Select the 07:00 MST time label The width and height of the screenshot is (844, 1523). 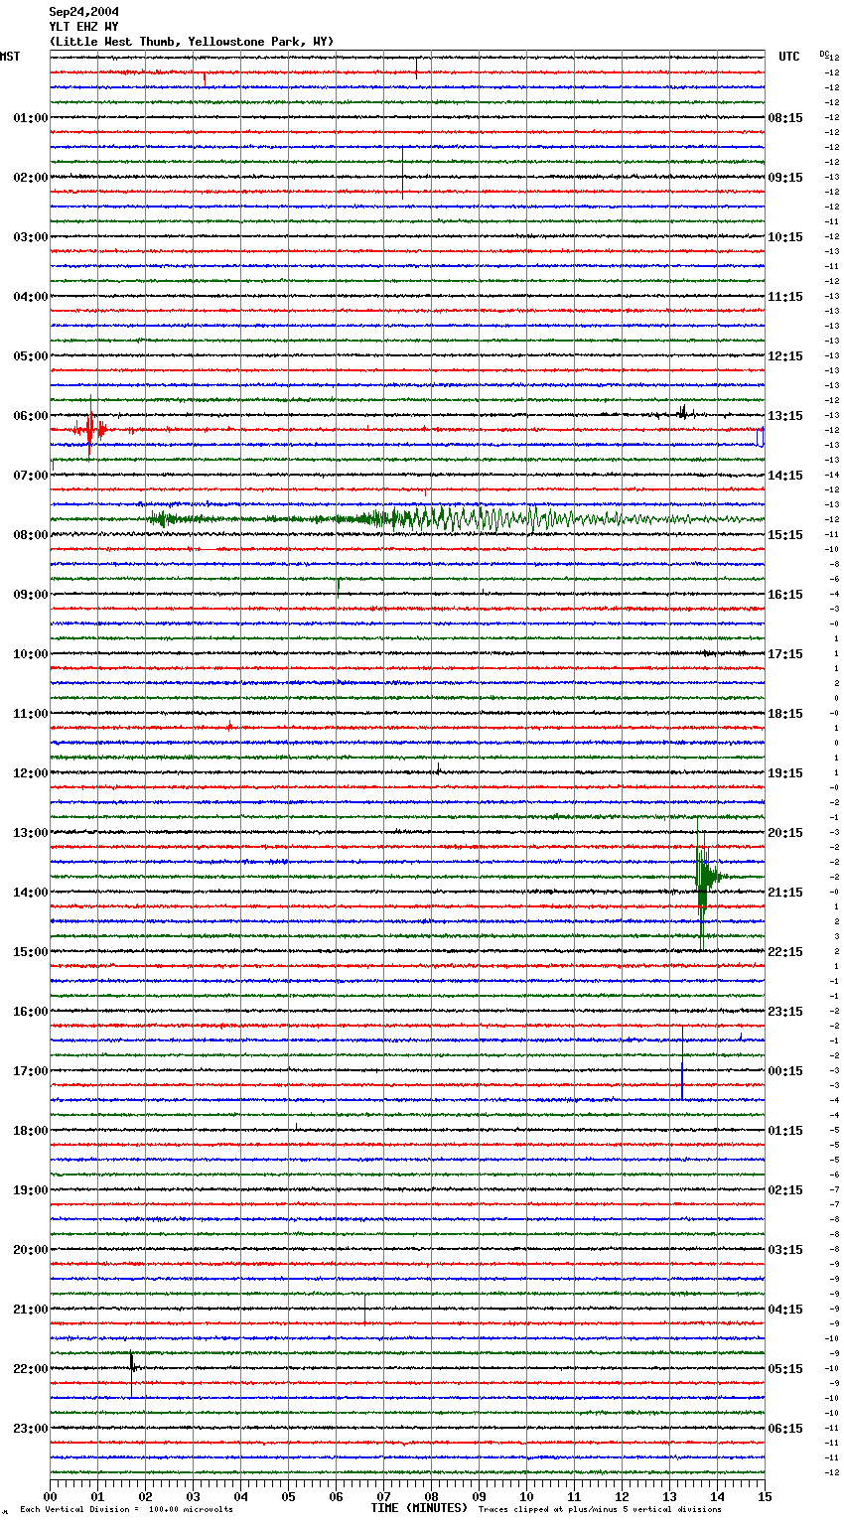tap(30, 476)
